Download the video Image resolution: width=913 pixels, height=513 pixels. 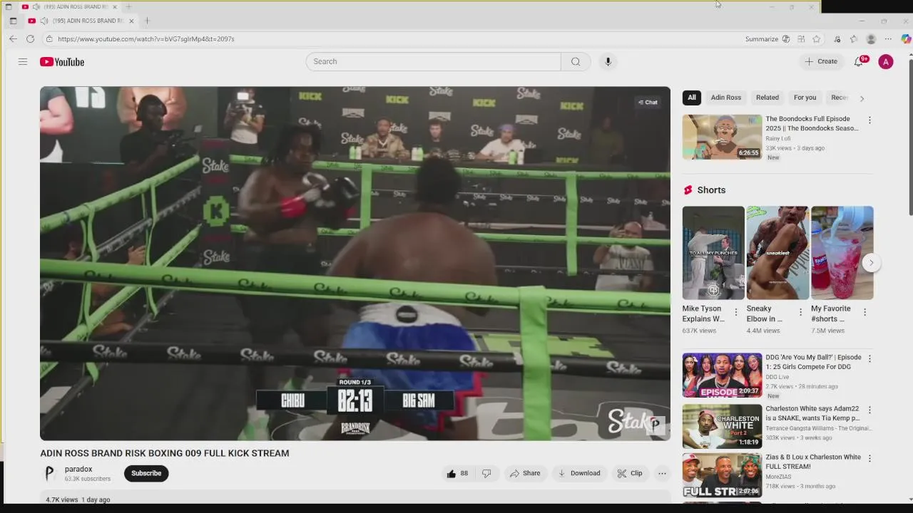(578, 473)
